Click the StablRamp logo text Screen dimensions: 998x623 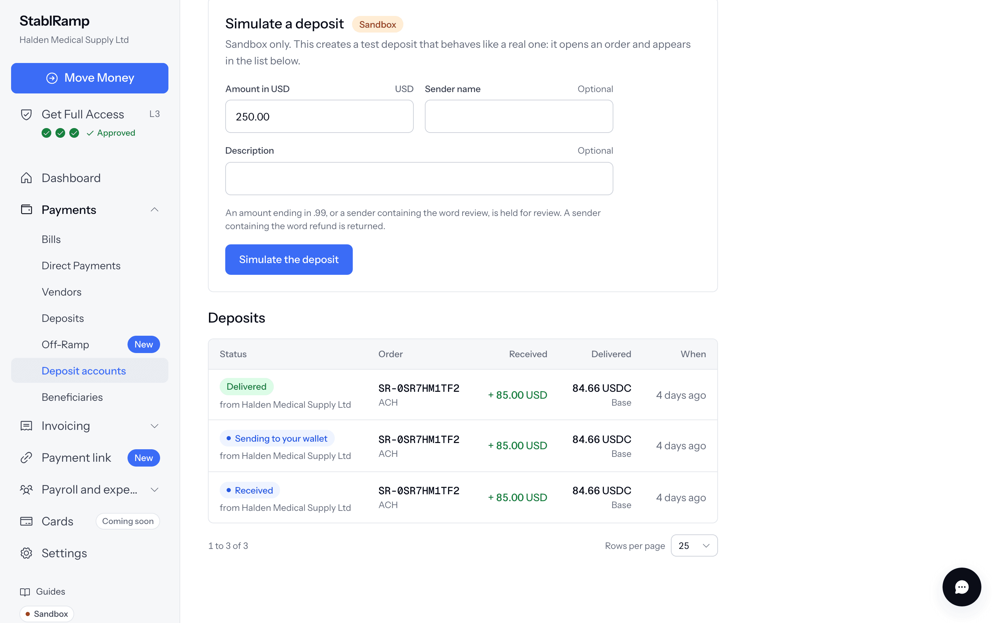click(x=54, y=21)
